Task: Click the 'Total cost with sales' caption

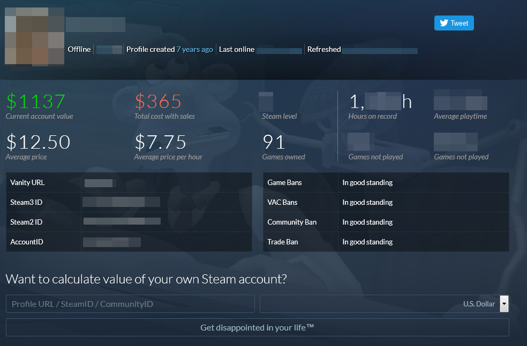Action: pyautogui.click(x=164, y=116)
